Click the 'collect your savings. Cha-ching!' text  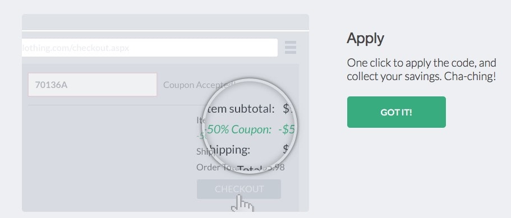pos(421,76)
